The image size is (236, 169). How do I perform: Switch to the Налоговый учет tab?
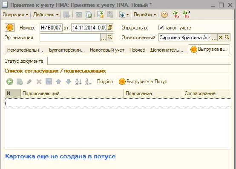107,50
